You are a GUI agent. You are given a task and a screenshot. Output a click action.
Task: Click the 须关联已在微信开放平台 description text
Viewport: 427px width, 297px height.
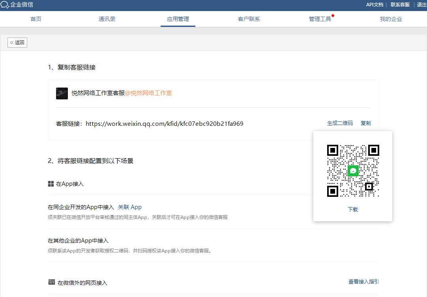click(138, 217)
